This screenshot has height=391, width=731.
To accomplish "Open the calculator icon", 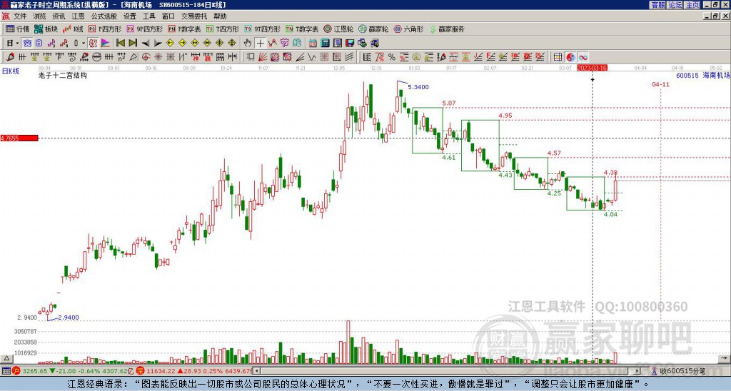I will pos(325,44).
